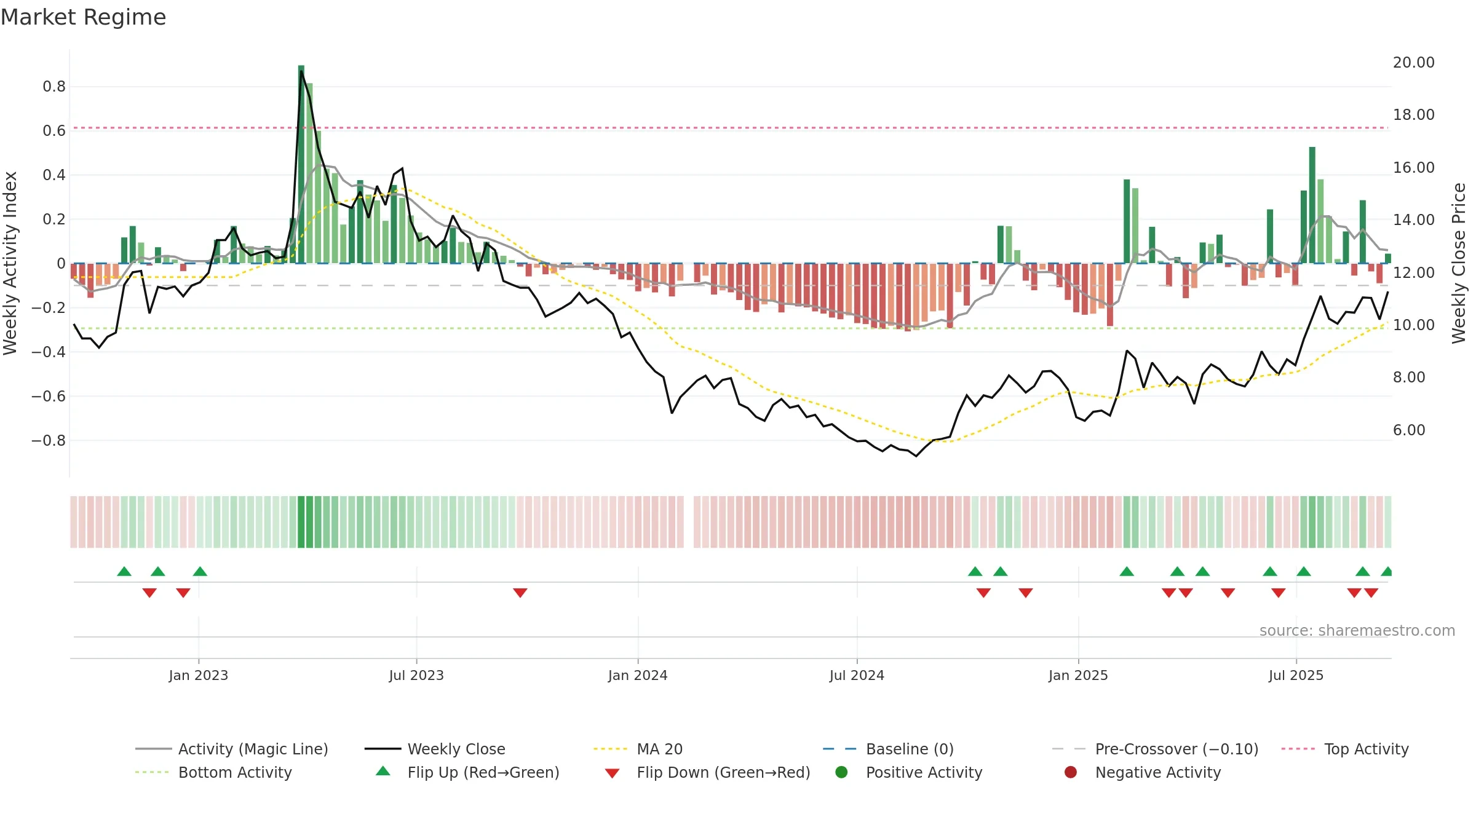The image size is (1476, 830).
Task: Click the Flip Down red triangle legend icon
Action: [612, 773]
